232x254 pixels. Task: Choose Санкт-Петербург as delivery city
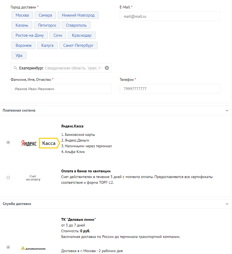[78, 45]
